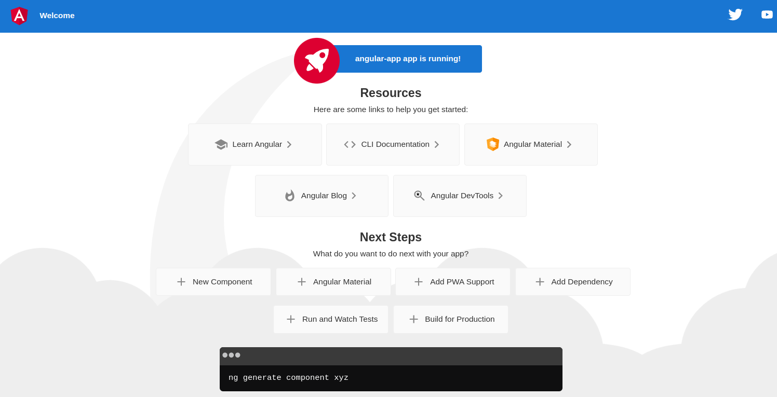Viewport: 777px width, 397px height.
Task: Choose Run and Watch Tests
Action: [x=331, y=319]
